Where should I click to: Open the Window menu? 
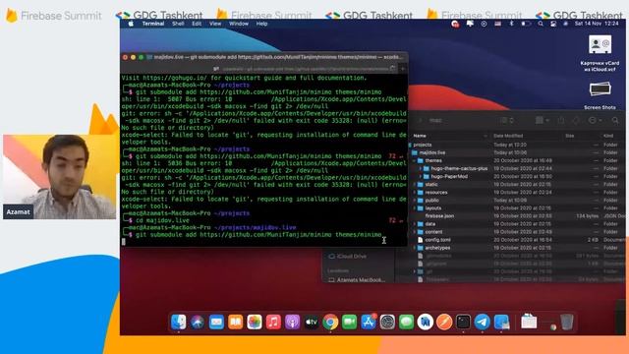pyautogui.click(x=239, y=24)
